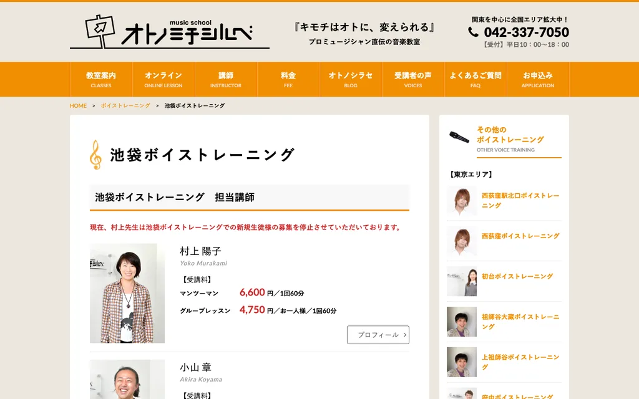Open the 料金 FEE menu item
Viewport: 639px width, 399px height.
[x=288, y=79]
